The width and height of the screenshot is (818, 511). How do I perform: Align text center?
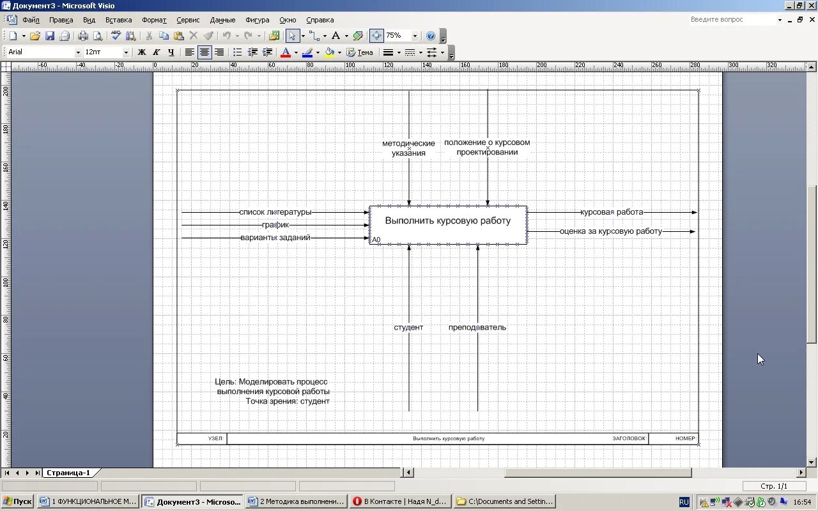pyautogui.click(x=204, y=52)
